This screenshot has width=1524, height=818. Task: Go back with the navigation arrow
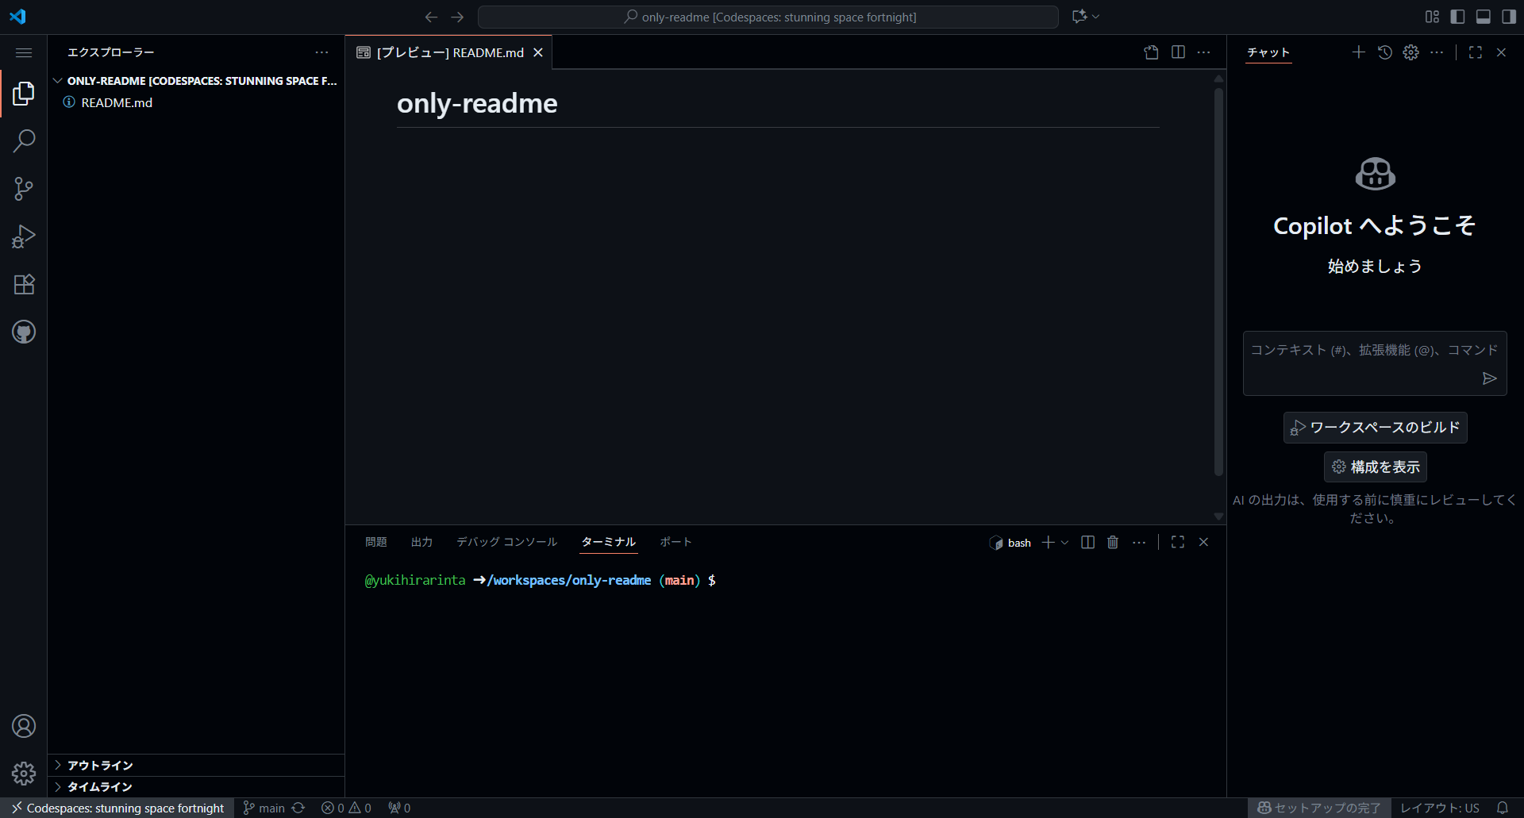coord(431,17)
